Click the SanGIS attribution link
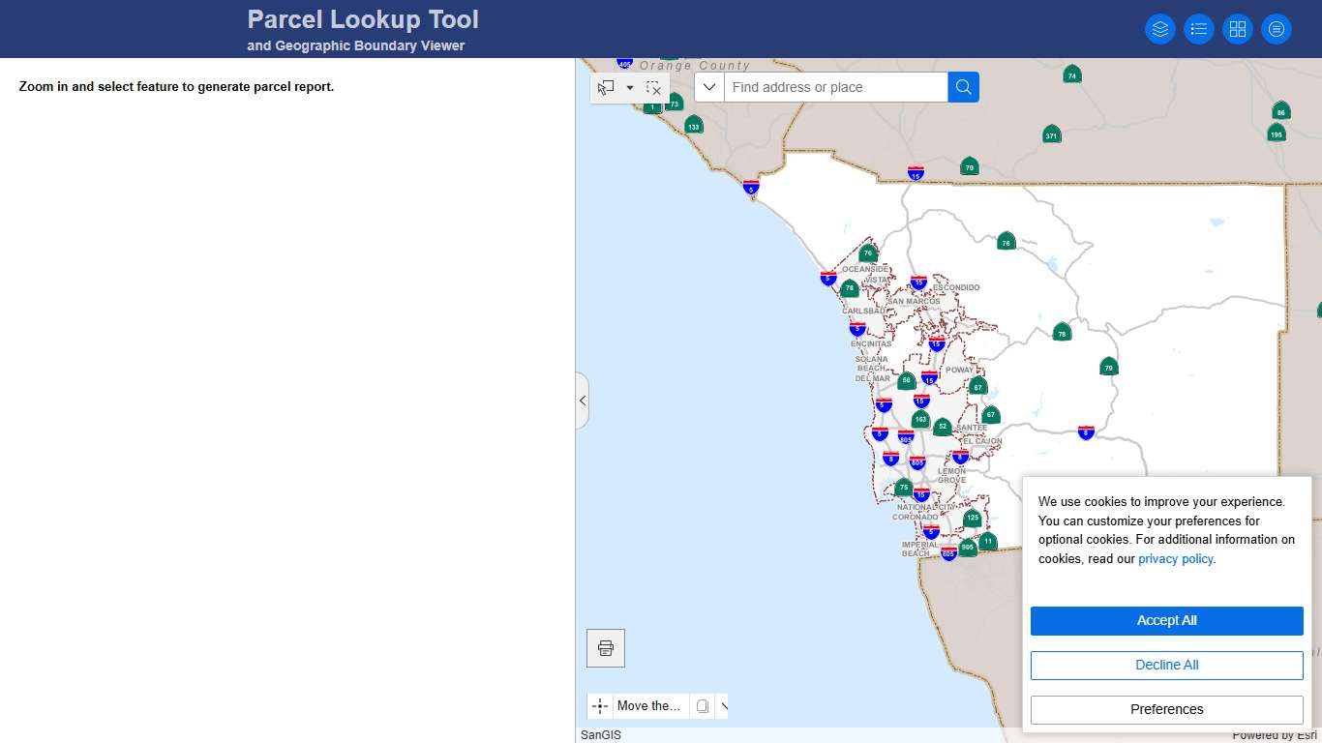This screenshot has height=743, width=1322. point(600,734)
